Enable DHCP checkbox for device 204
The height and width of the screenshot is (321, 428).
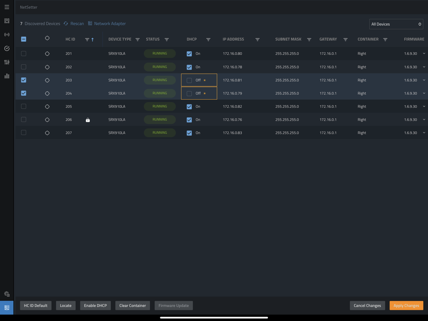click(x=189, y=93)
